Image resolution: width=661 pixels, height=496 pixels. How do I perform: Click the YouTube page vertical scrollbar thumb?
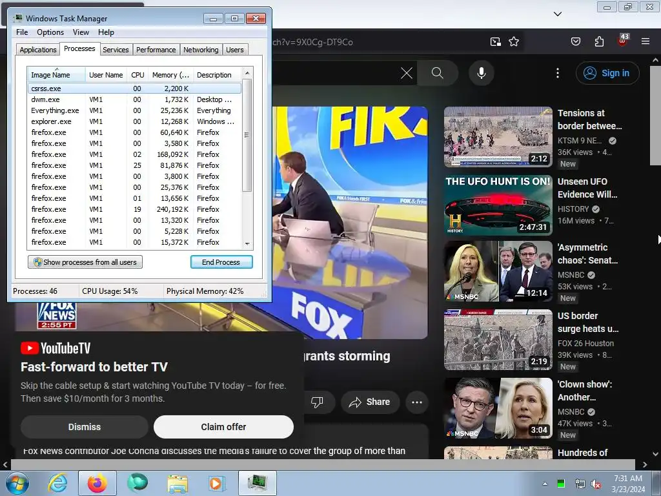pyautogui.click(x=655, y=116)
